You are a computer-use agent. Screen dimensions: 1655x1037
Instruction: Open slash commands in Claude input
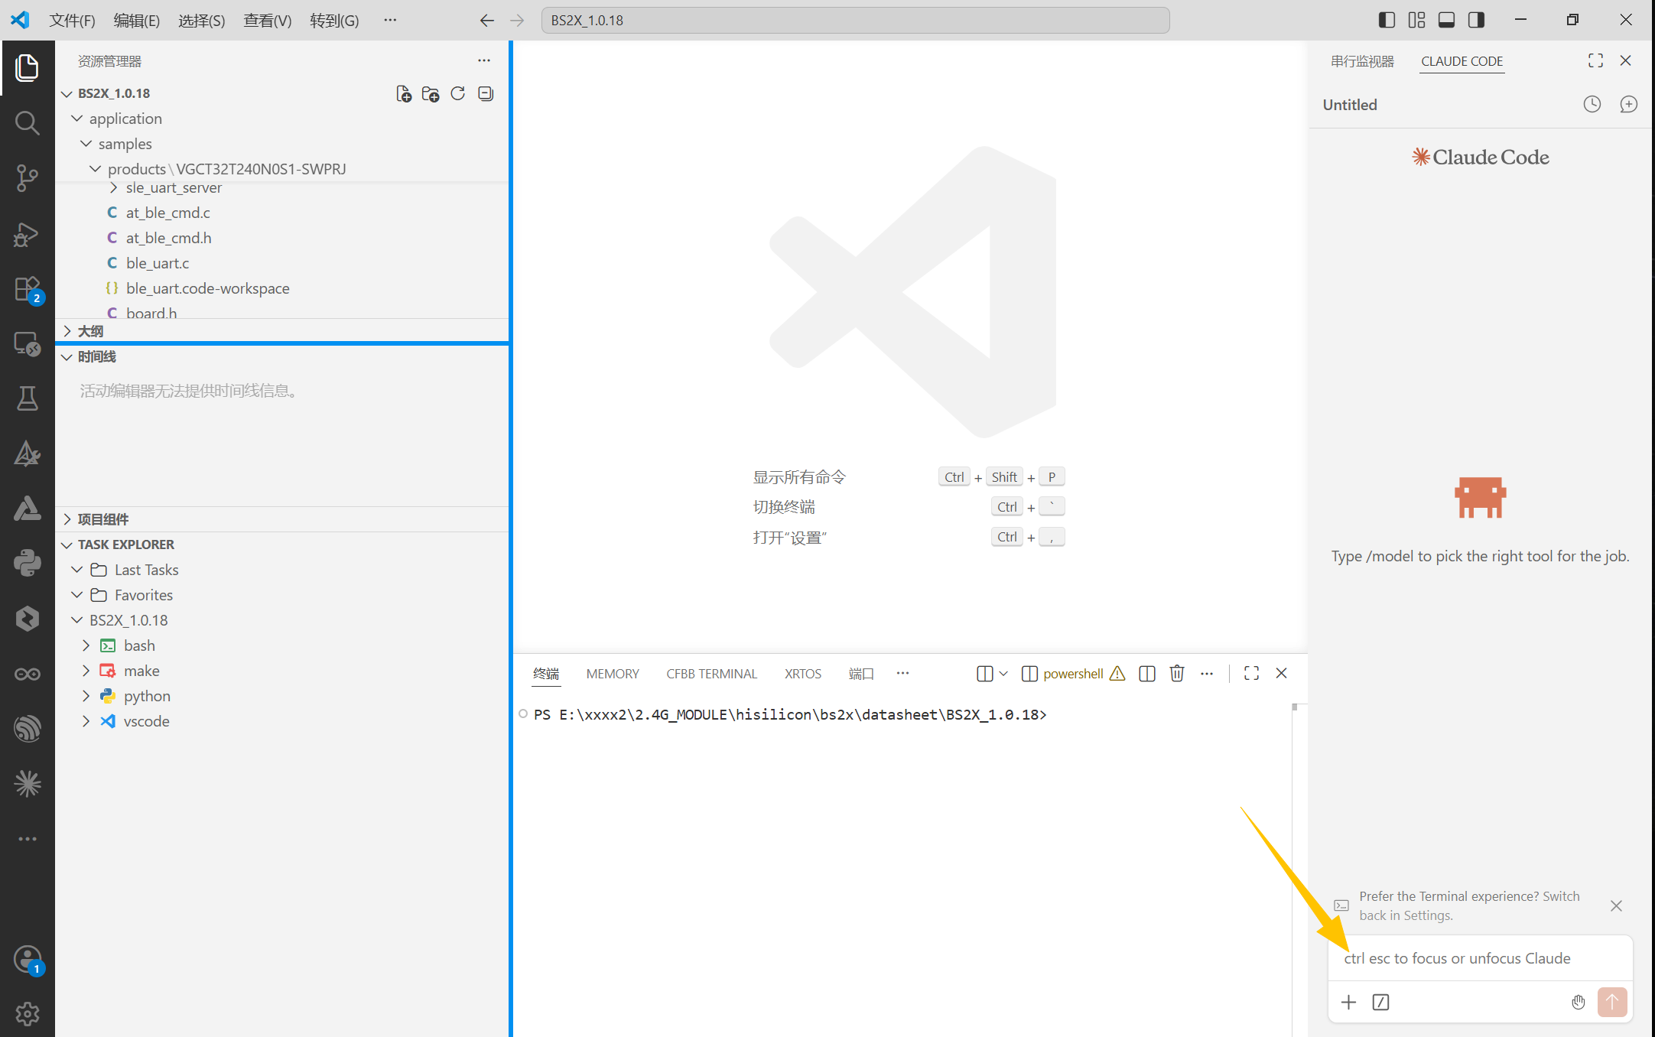[1381, 1002]
